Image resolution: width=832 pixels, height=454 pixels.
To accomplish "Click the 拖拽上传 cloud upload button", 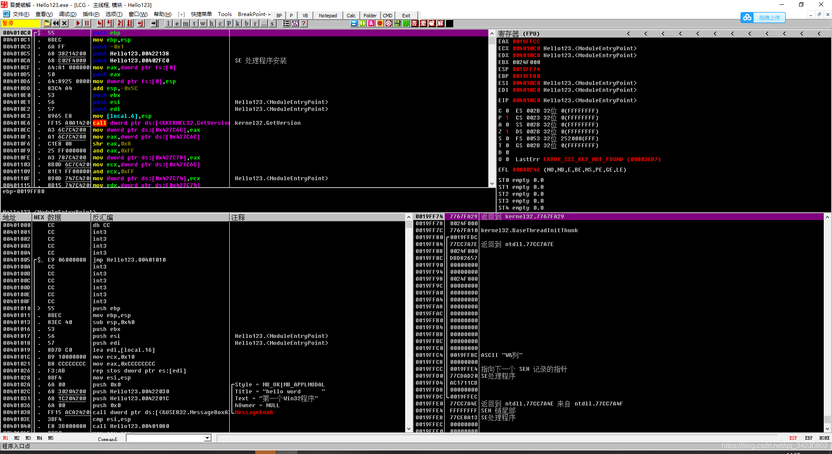I will [x=763, y=17].
